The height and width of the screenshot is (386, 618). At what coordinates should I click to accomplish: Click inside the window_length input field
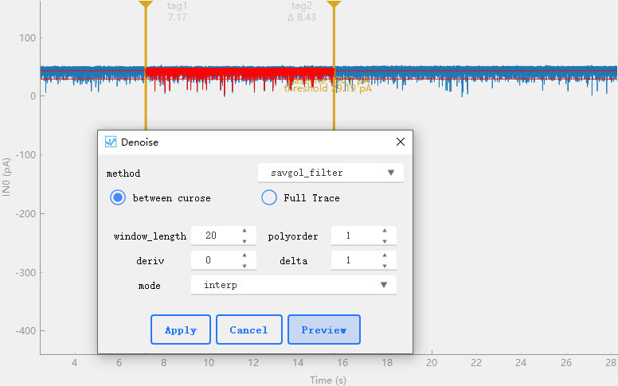point(216,236)
